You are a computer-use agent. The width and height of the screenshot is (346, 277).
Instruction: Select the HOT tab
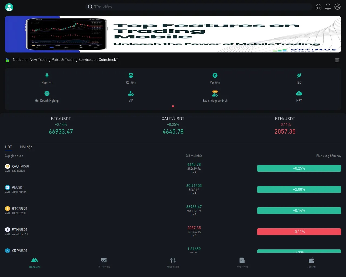pyautogui.click(x=8, y=147)
